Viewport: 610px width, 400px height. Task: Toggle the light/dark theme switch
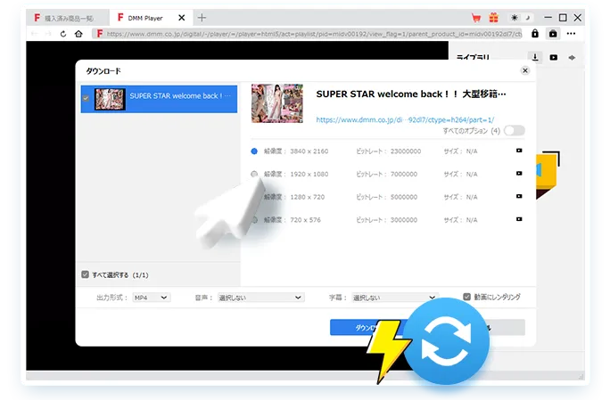point(521,18)
